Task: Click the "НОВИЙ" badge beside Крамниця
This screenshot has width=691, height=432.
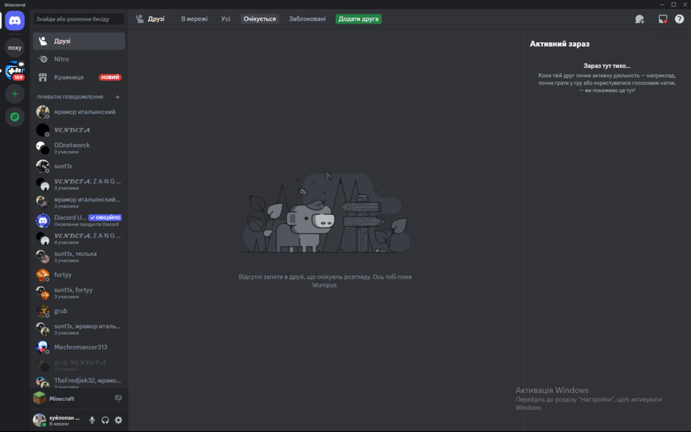Action: coord(110,77)
